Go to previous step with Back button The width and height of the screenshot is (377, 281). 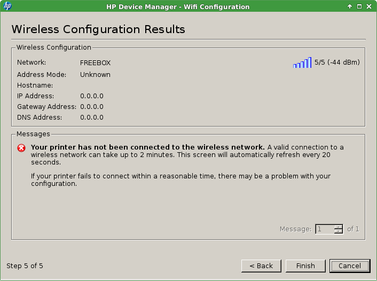[261, 266]
